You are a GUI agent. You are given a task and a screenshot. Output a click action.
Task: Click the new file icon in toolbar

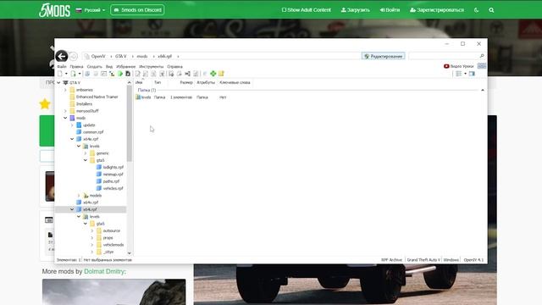tap(60, 74)
